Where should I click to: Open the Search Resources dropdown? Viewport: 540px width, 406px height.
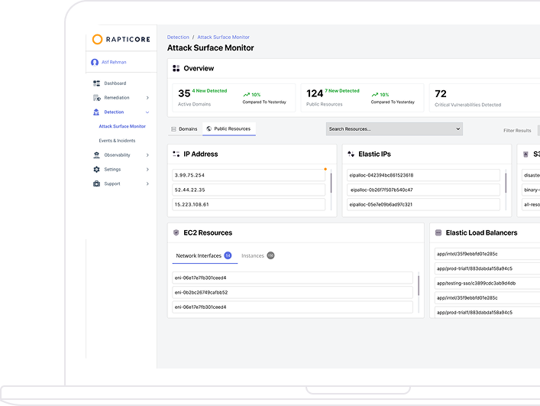coord(394,129)
